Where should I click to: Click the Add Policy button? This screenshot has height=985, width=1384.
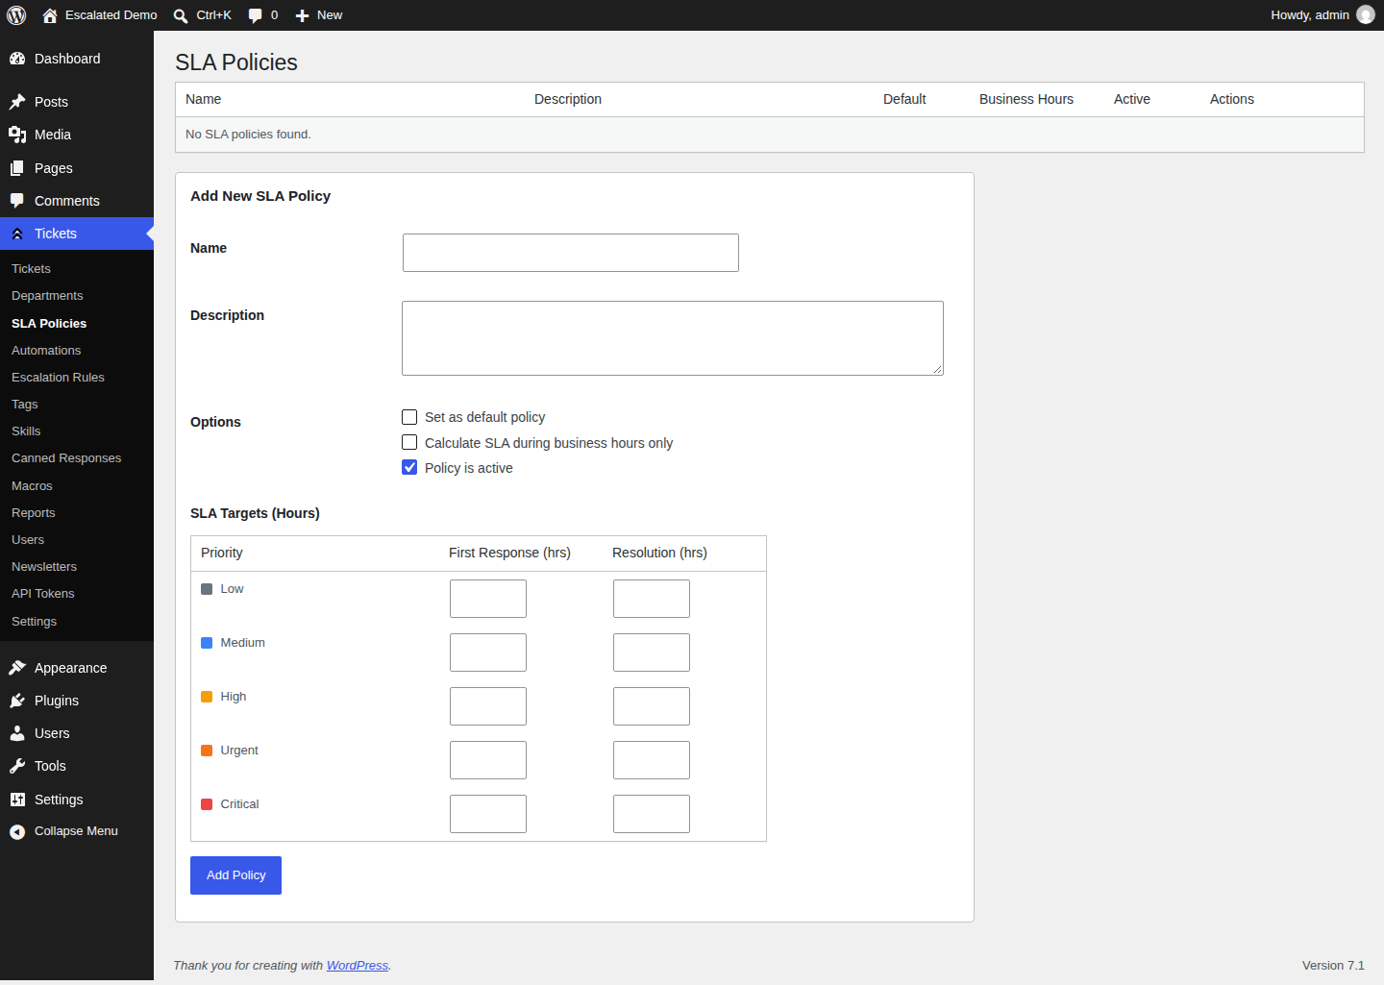(235, 875)
